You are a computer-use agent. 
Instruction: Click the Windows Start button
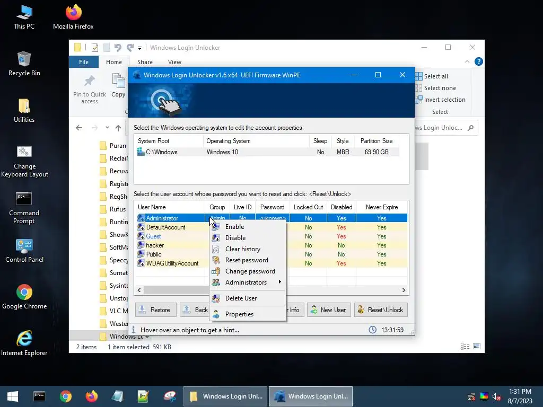13,396
